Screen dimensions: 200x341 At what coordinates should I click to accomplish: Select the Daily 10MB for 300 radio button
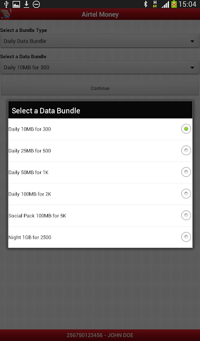186,129
